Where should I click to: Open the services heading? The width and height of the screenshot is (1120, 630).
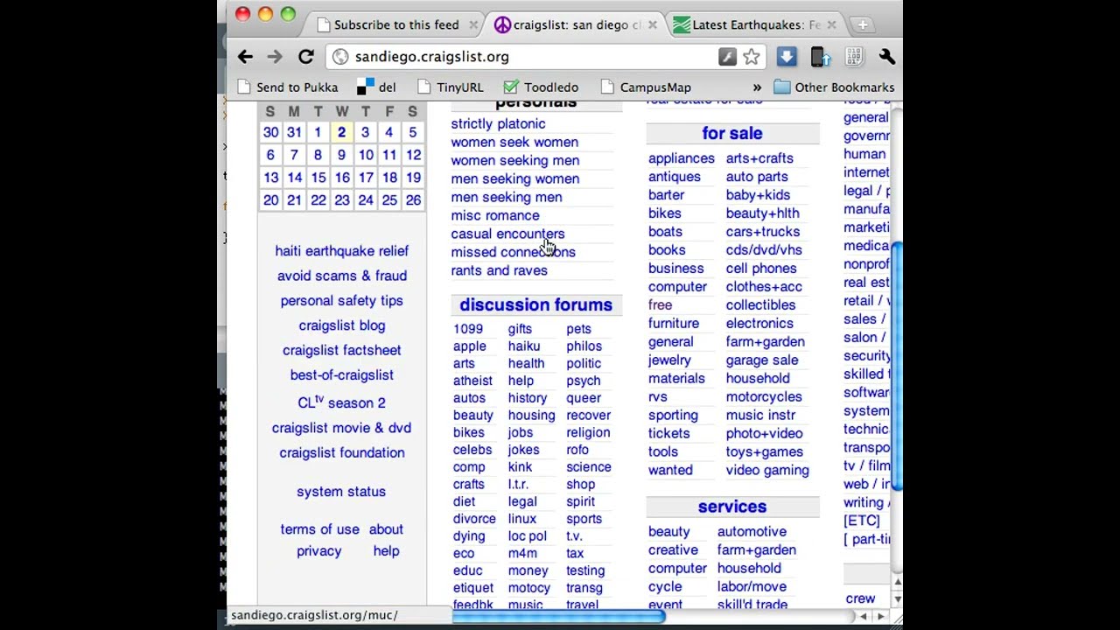(732, 507)
